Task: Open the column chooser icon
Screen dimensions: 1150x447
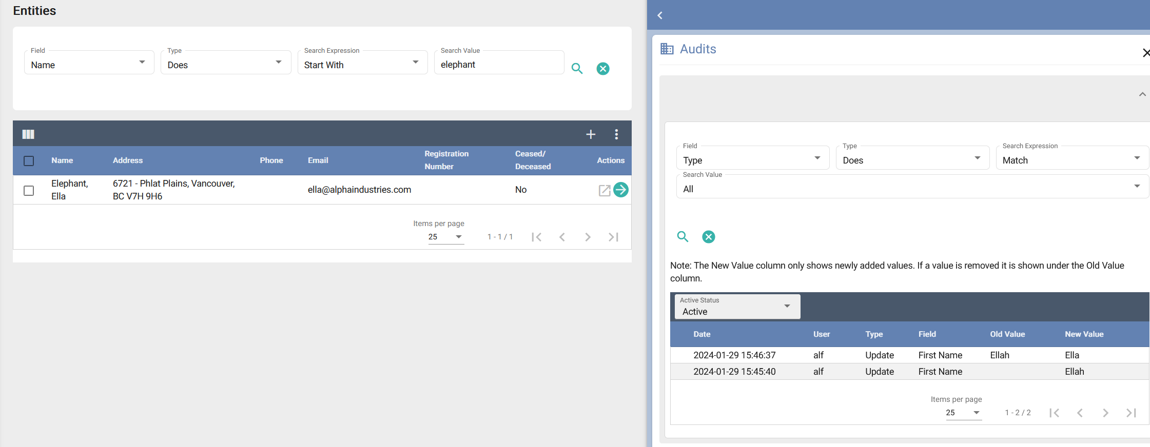Action: [28, 134]
